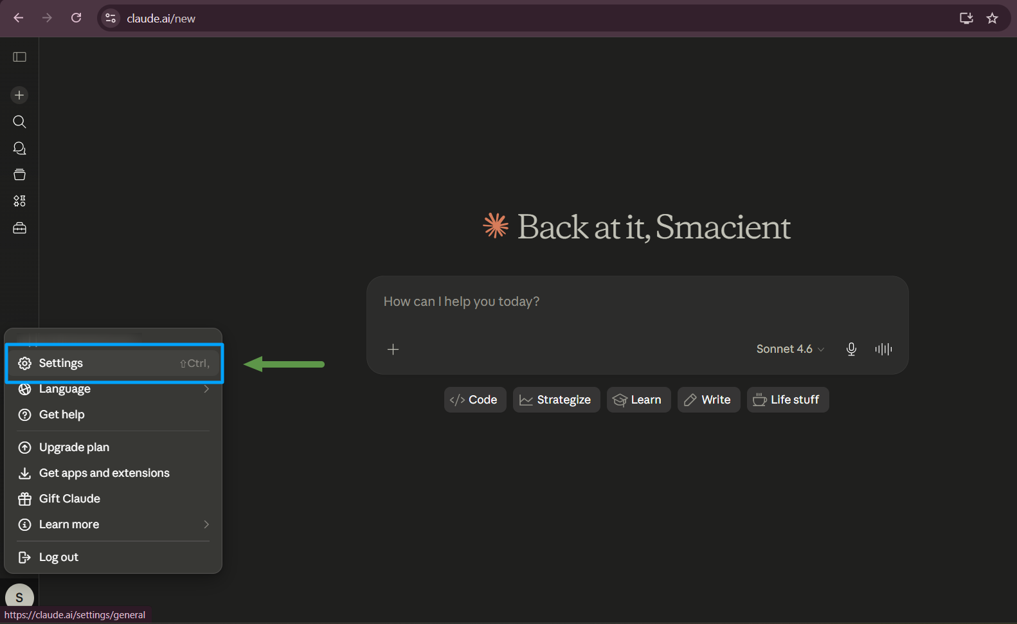This screenshot has height=624, width=1017.
Task: Expand the Learn more submenu
Action: click(114, 524)
